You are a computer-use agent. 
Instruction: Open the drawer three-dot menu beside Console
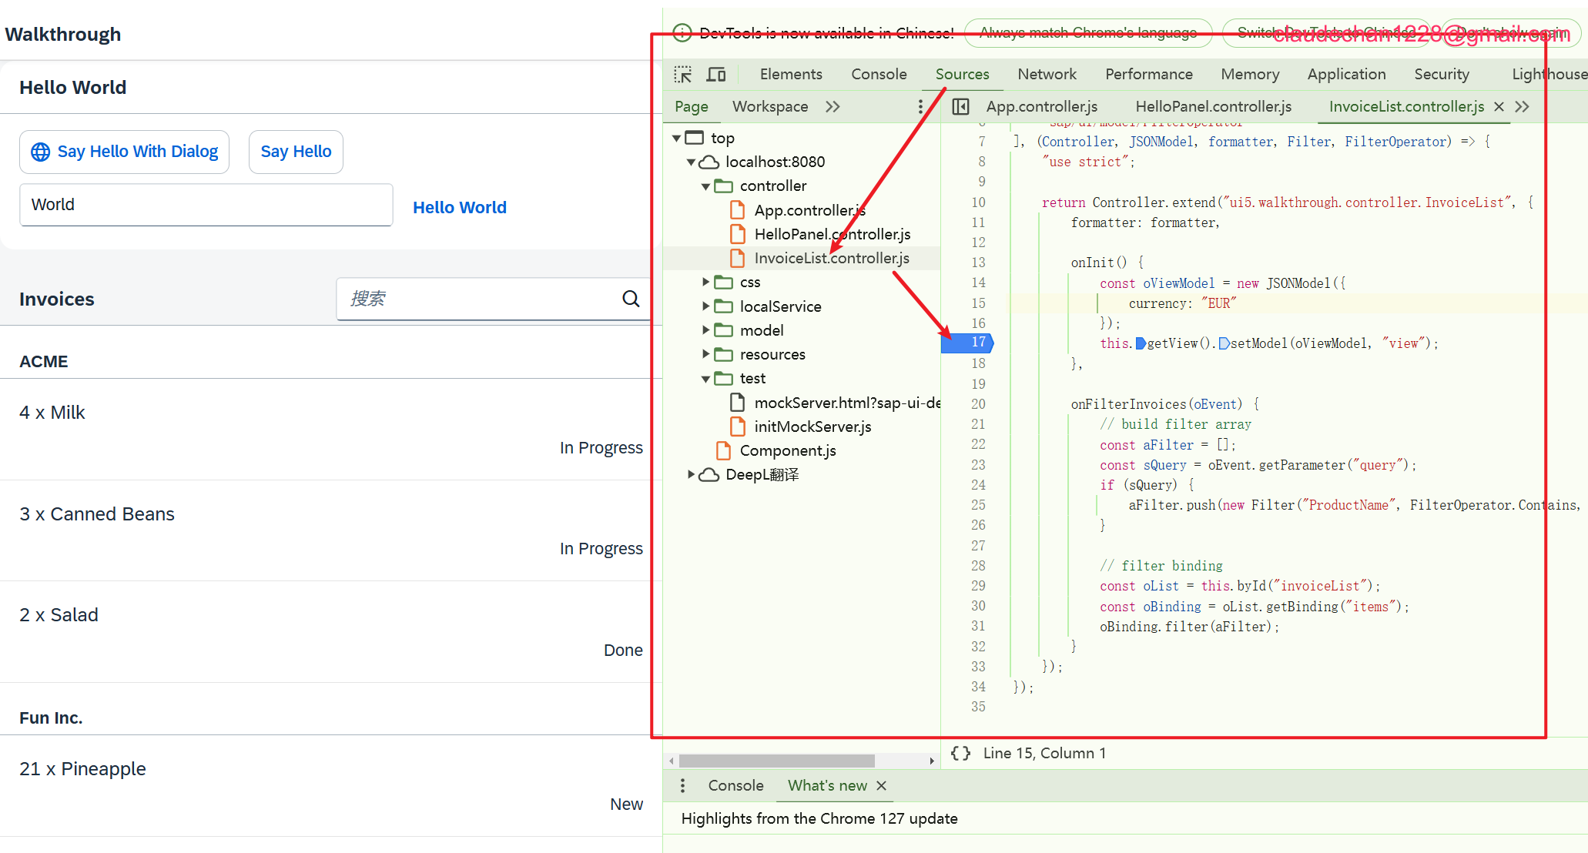(x=682, y=785)
